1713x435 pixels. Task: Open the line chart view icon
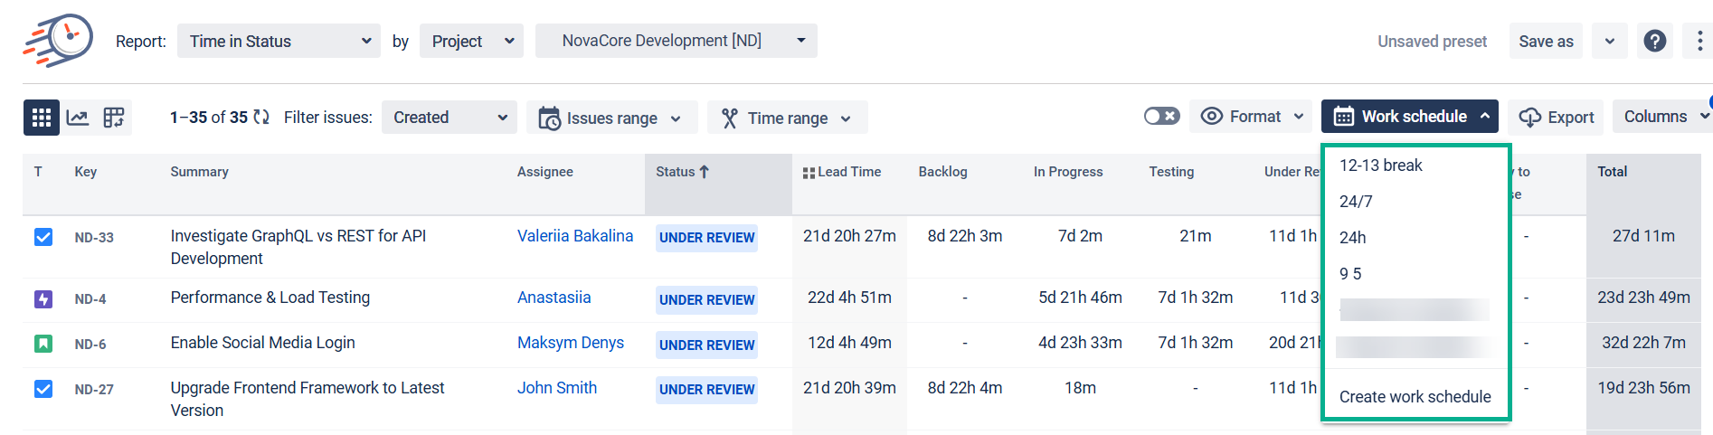(x=78, y=118)
